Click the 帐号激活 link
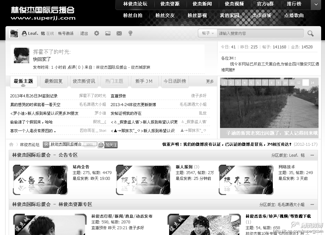The image size is (325, 235). [66, 34]
